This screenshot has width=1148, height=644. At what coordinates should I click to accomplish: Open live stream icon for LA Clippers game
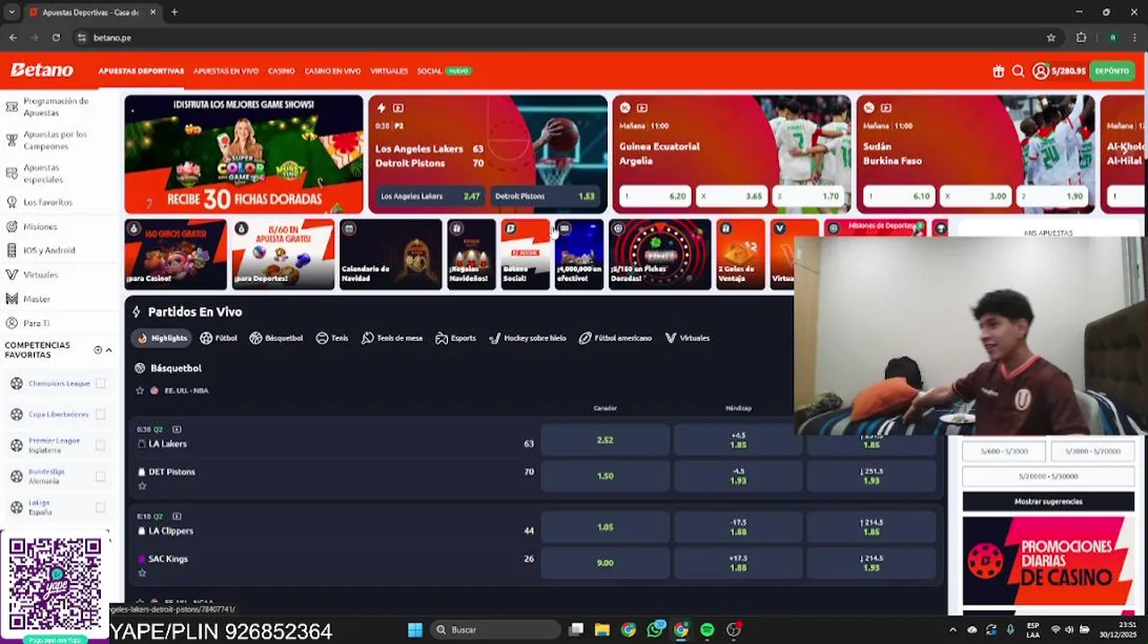(x=176, y=516)
